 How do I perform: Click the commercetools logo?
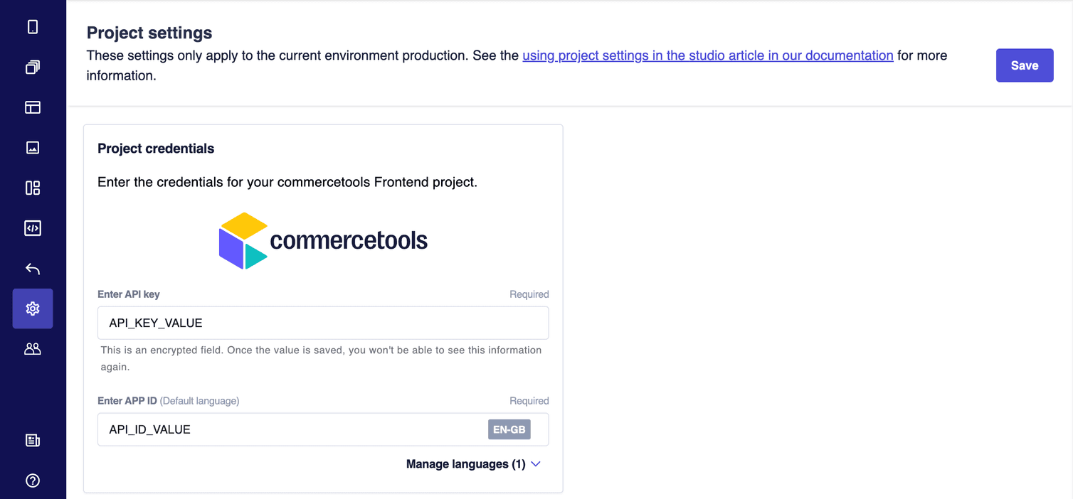pos(323,240)
